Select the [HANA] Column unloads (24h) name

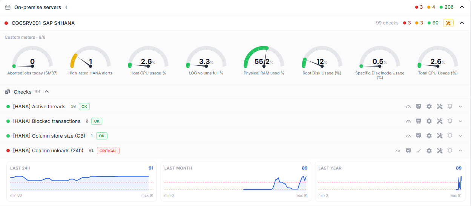[48, 151]
